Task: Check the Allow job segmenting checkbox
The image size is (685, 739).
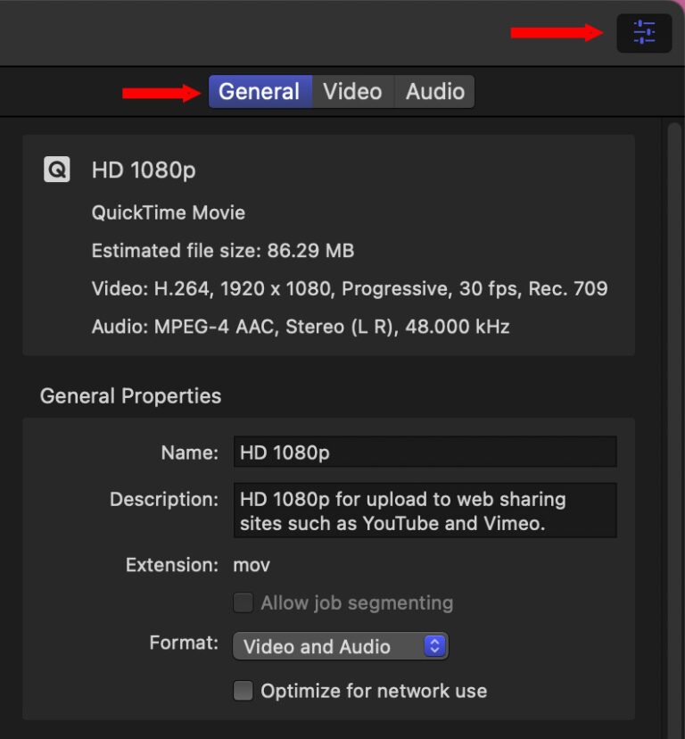Action: pos(243,602)
